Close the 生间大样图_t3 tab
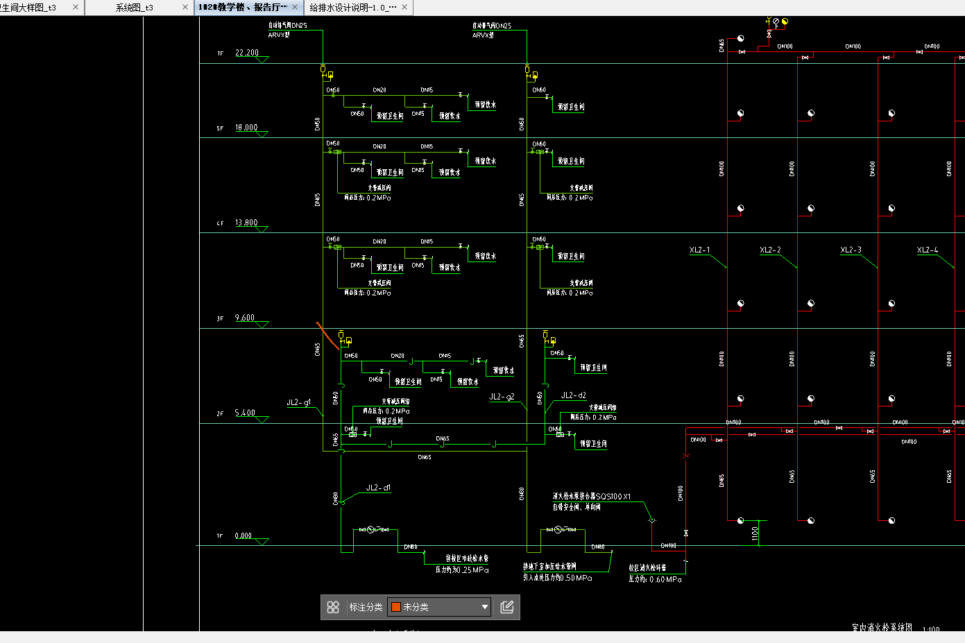Image resolution: width=965 pixels, height=643 pixels. [x=76, y=7]
